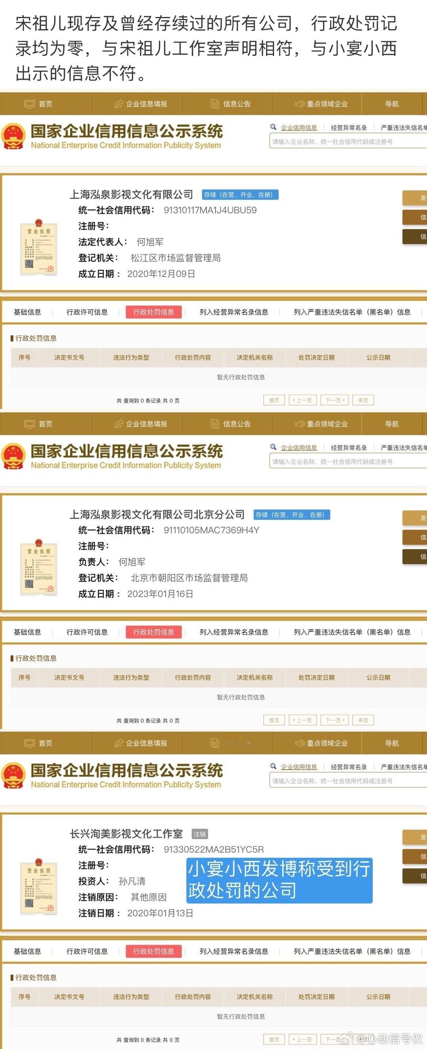427x1049 pixels.
Task: Click 上一页 button under 长兴洵美 table
Action: (303, 1040)
